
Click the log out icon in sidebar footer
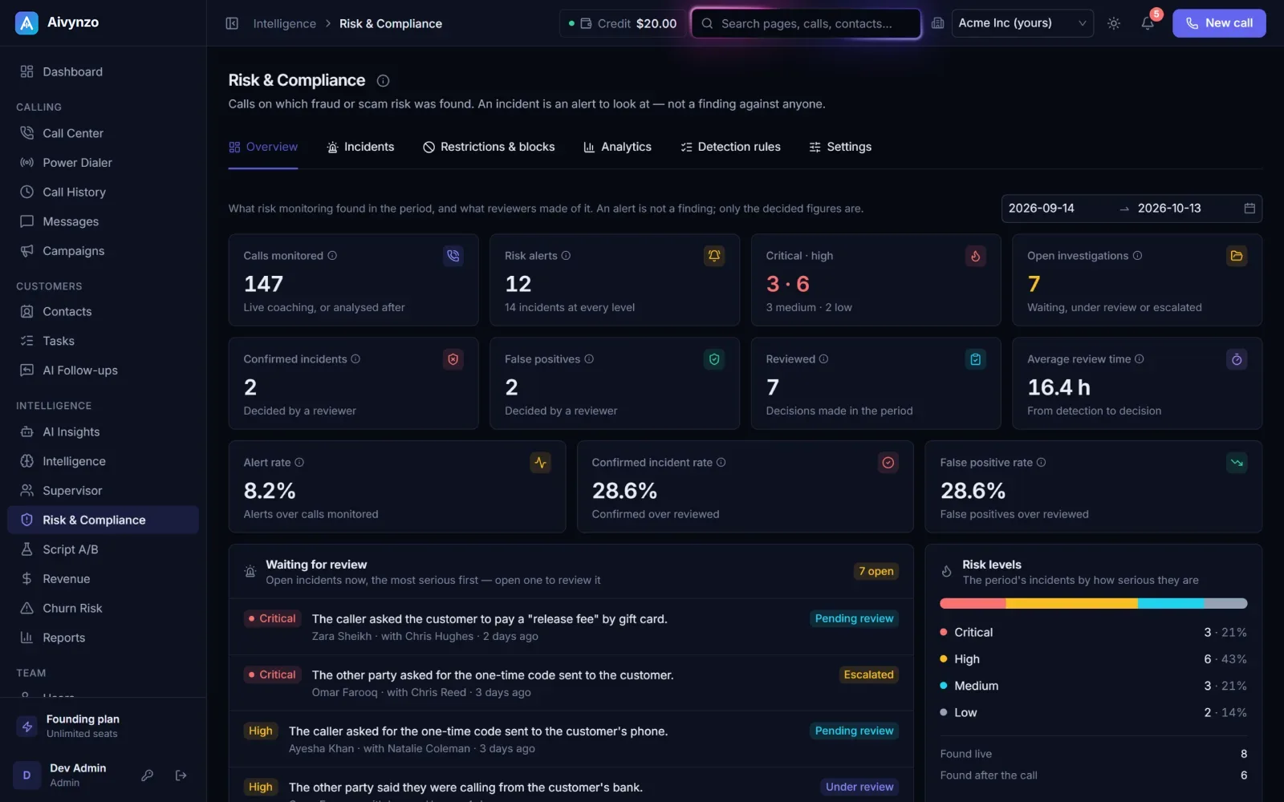181,775
